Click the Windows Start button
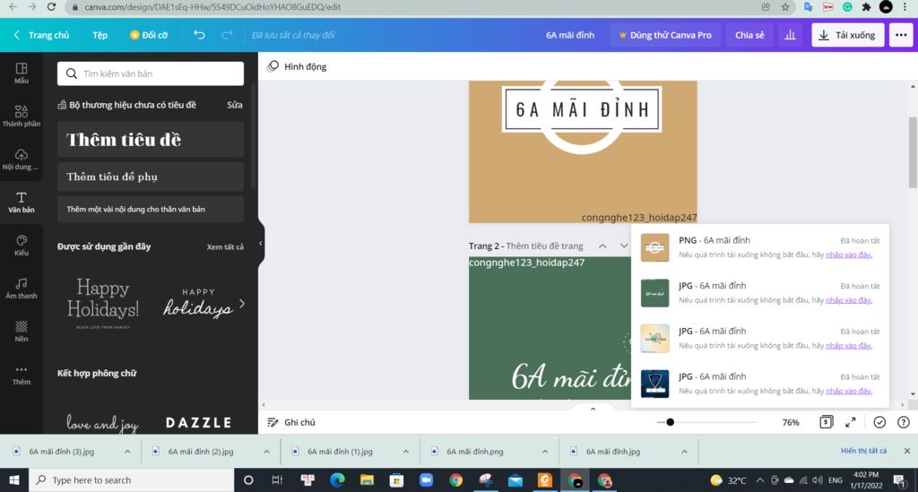 [x=14, y=479]
